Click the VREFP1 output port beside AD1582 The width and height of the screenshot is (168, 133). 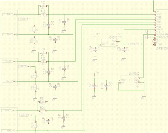tap(136, 44)
